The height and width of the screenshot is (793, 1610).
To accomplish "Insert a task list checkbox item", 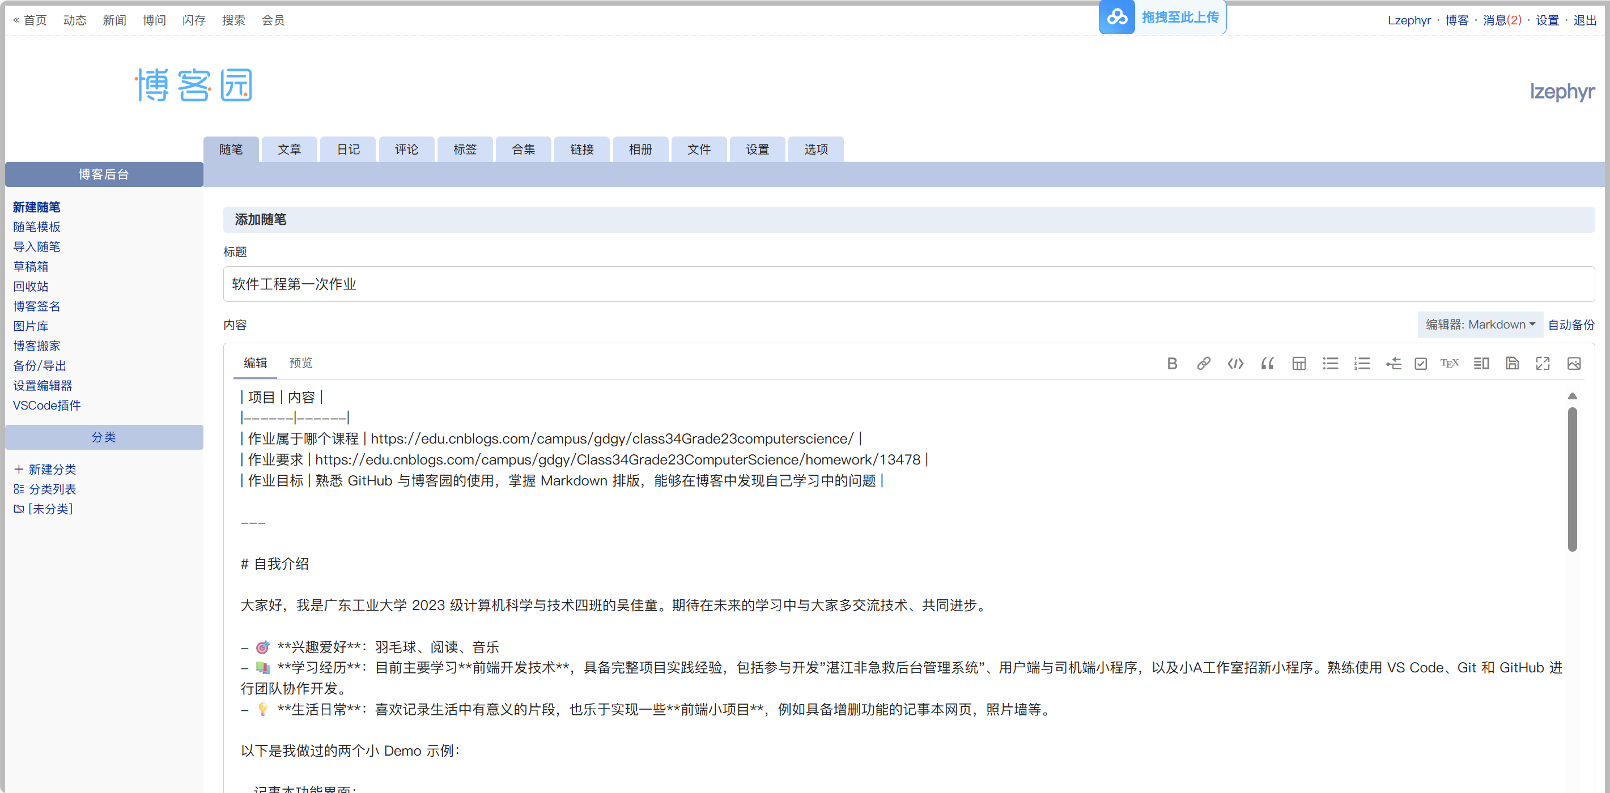I will [x=1421, y=364].
